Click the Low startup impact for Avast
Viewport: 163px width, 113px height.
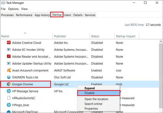click(118, 70)
